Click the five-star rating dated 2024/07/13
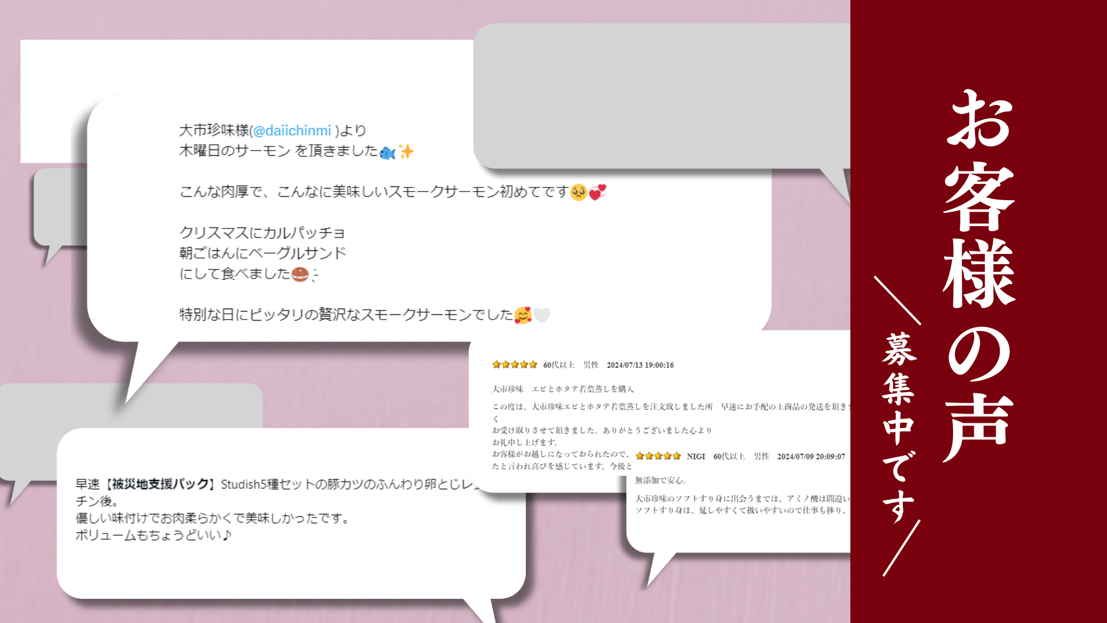The image size is (1107, 623). click(x=514, y=365)
